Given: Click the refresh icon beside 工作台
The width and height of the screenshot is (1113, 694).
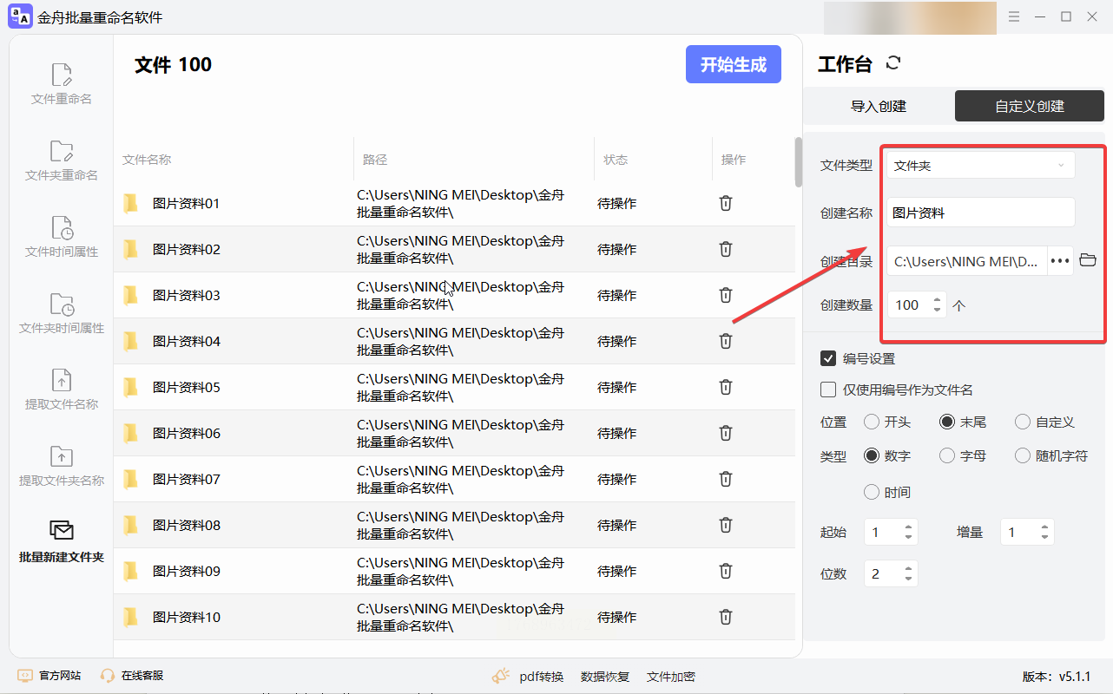Looking at the screenshot, I should [x=893, y=63].
